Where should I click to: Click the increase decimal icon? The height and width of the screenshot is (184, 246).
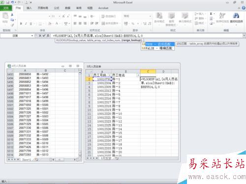[145, 24]
